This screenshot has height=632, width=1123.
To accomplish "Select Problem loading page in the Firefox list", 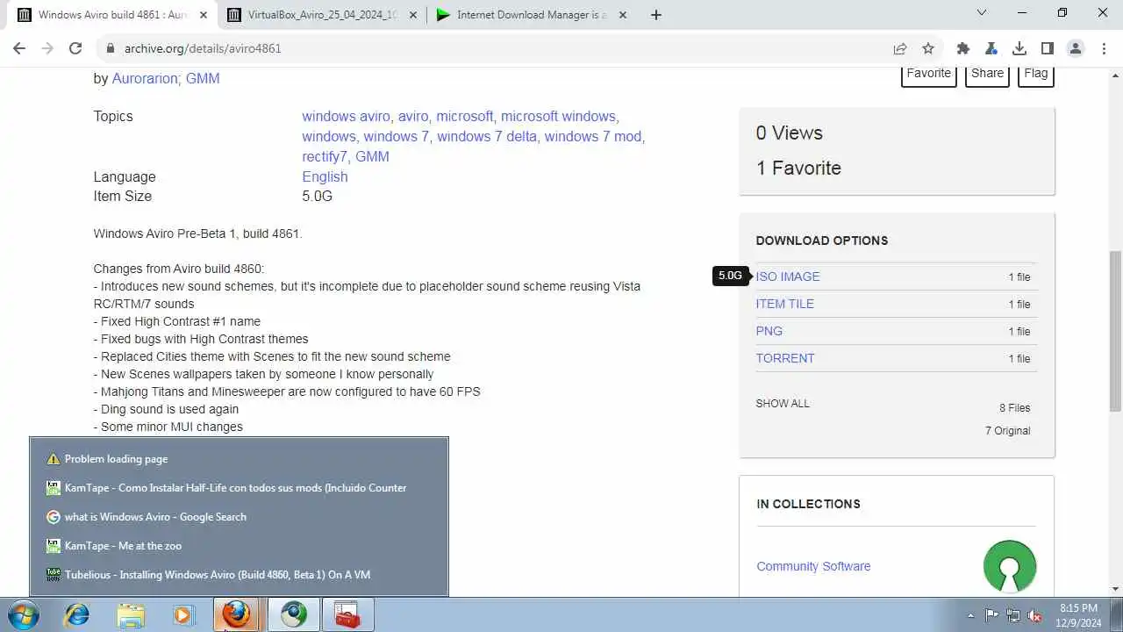I will 239,459.
